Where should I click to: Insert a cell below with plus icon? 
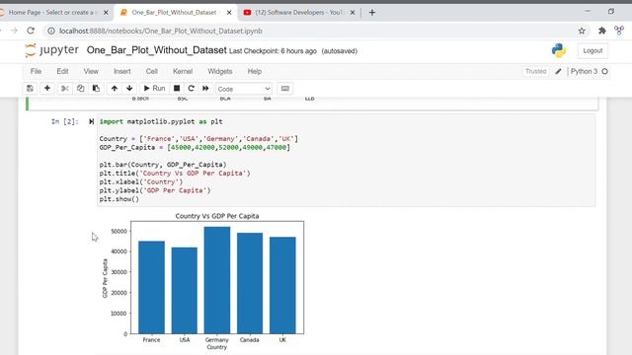47,88
